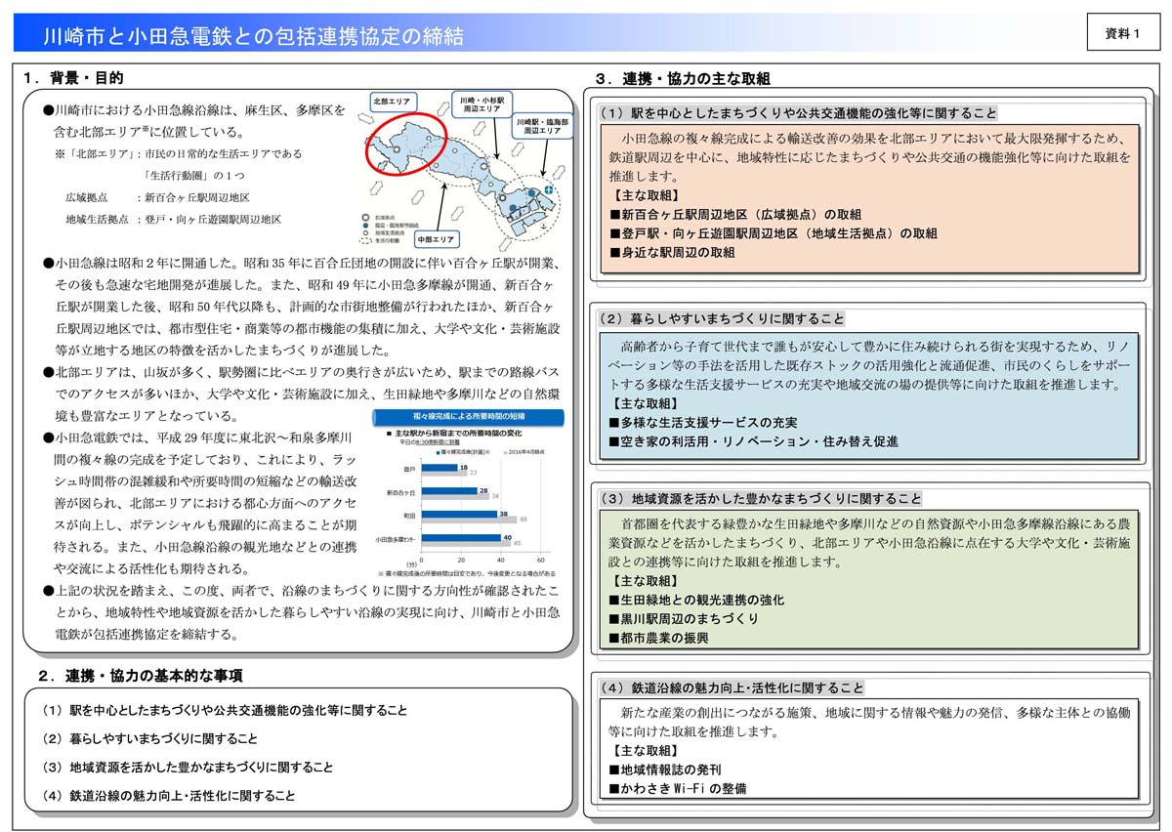Click the bullet '都市農業の振興'
Image resolution: width=1172 pixels, height=832 pixels.
click(x=659, y=638)
